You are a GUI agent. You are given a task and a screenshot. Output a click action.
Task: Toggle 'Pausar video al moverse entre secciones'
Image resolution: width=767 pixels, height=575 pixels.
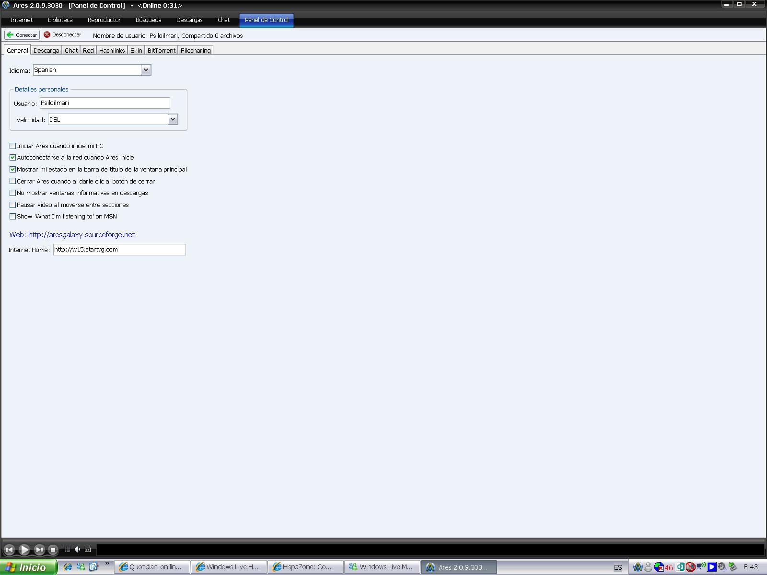(x=13, y=205)
